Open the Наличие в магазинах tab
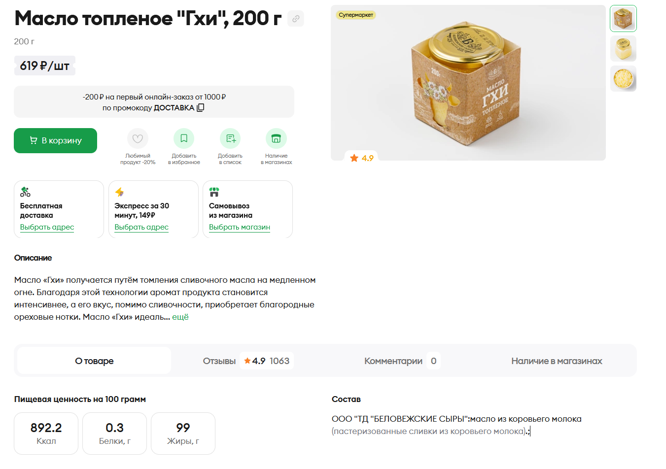 pyautogui.click(x=557, y=361)
